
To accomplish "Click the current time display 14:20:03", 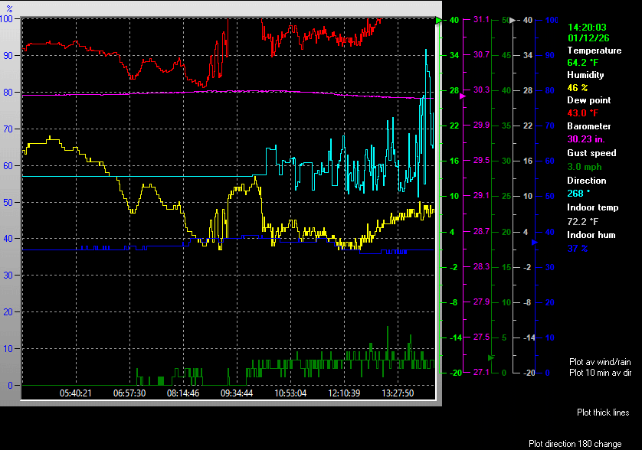I will pyautogui.click(x=587, y=27).
